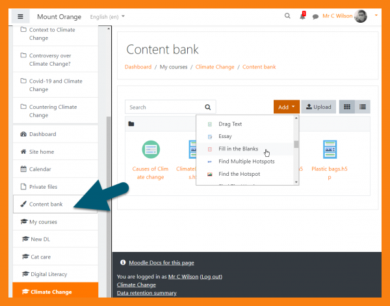Image resolution: width=390 pixels, height=306 pixels.
Task: Expand the Add dropdown button
Action: coord(287,107)
